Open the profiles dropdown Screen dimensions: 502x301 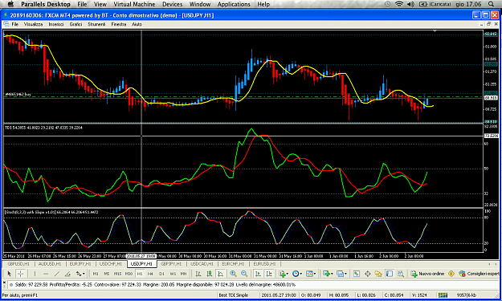point(341,274)
